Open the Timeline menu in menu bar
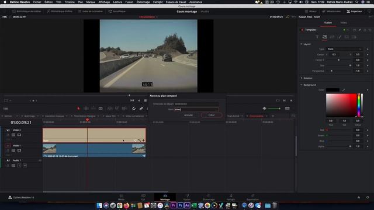374x210 pixels. [x=70, y=2]
